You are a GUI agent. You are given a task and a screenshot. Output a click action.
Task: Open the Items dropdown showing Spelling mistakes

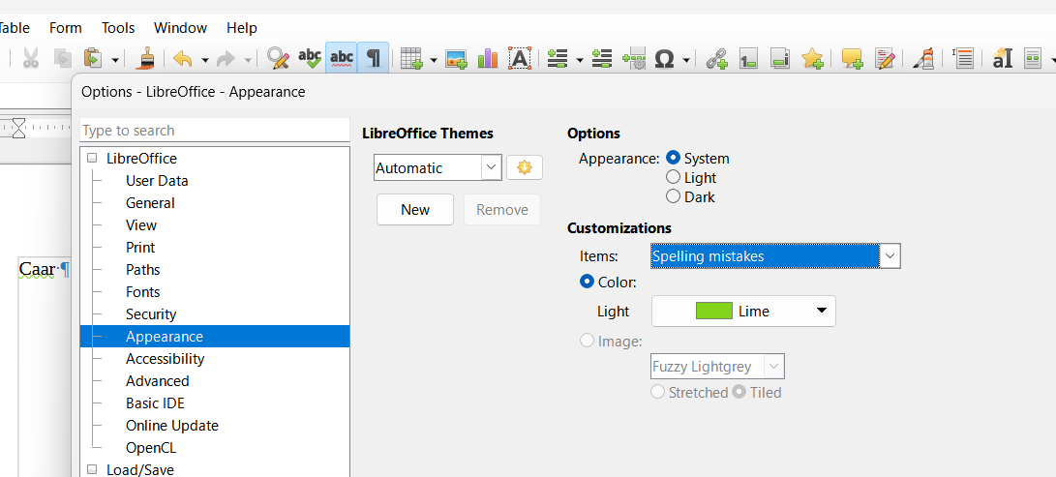click(x=775, y=256)
